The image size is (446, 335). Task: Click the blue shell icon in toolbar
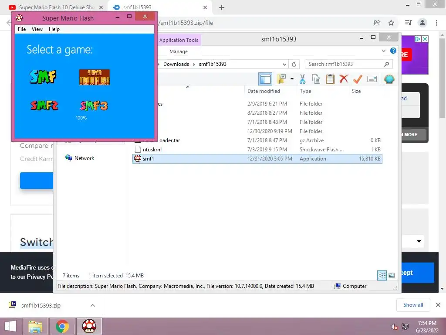[389, 79]
